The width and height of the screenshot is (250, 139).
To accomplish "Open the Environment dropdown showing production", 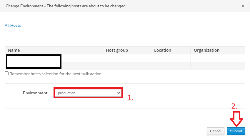I will [x=88, y=93].
